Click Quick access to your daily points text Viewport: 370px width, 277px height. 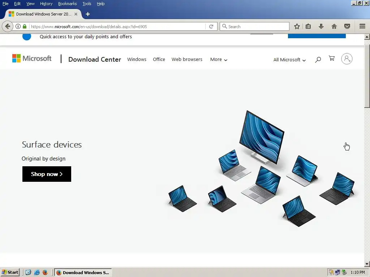point(86,37)
